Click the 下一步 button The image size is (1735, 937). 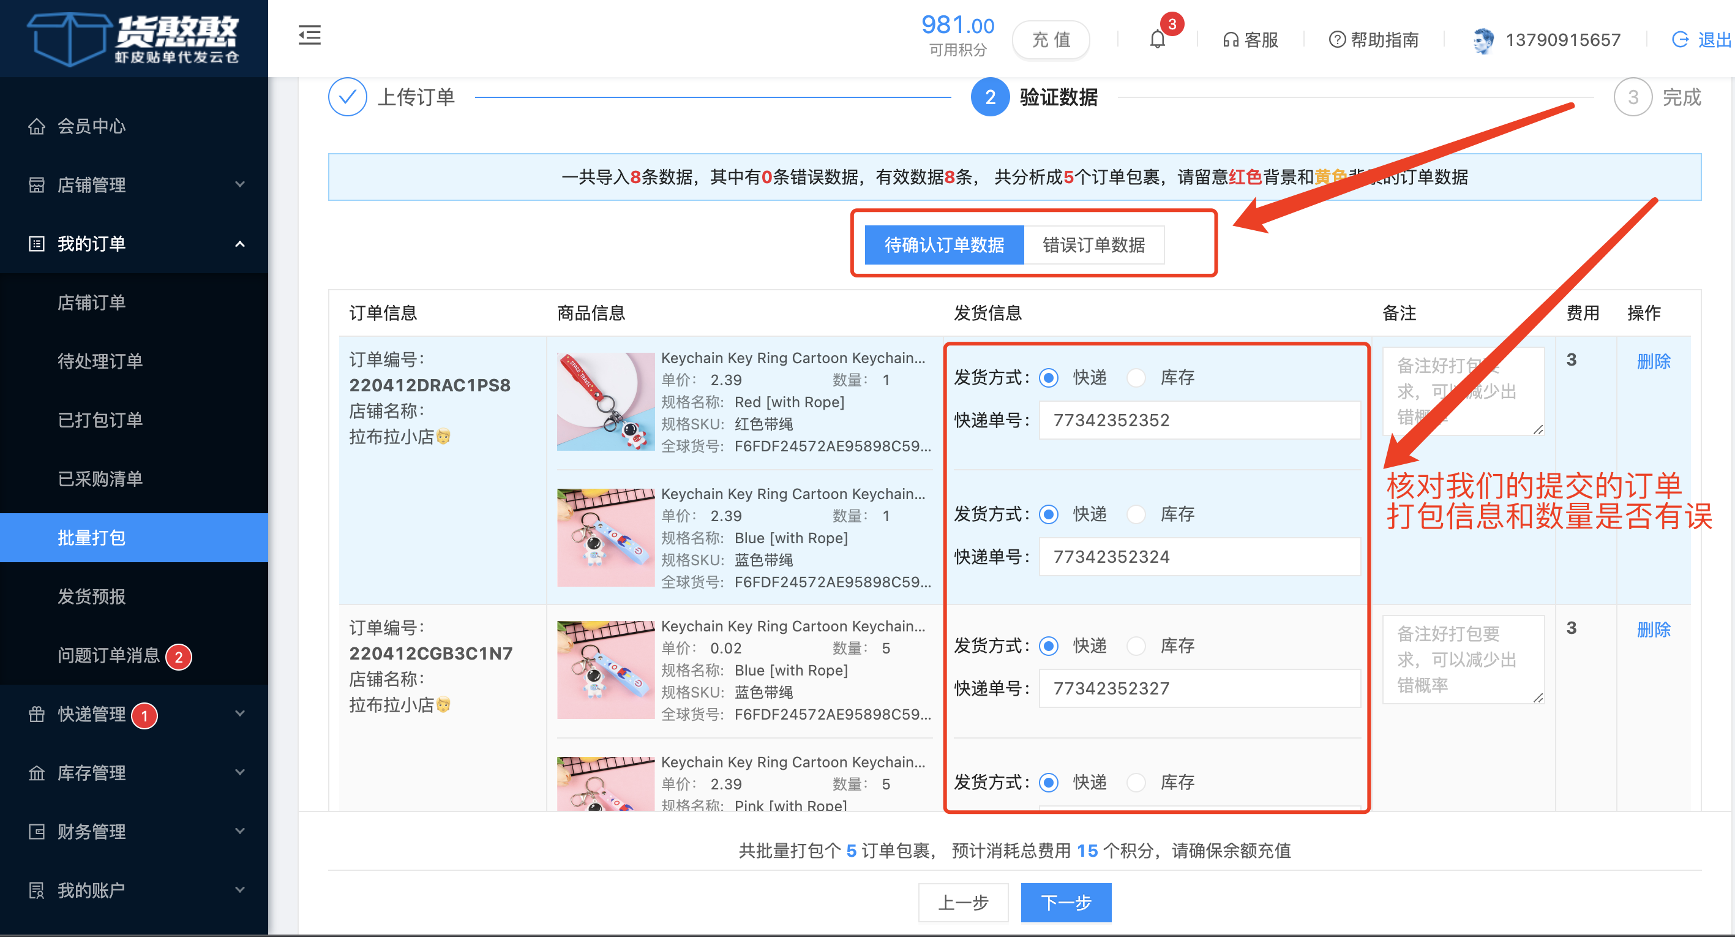[x=1065, y=902]
